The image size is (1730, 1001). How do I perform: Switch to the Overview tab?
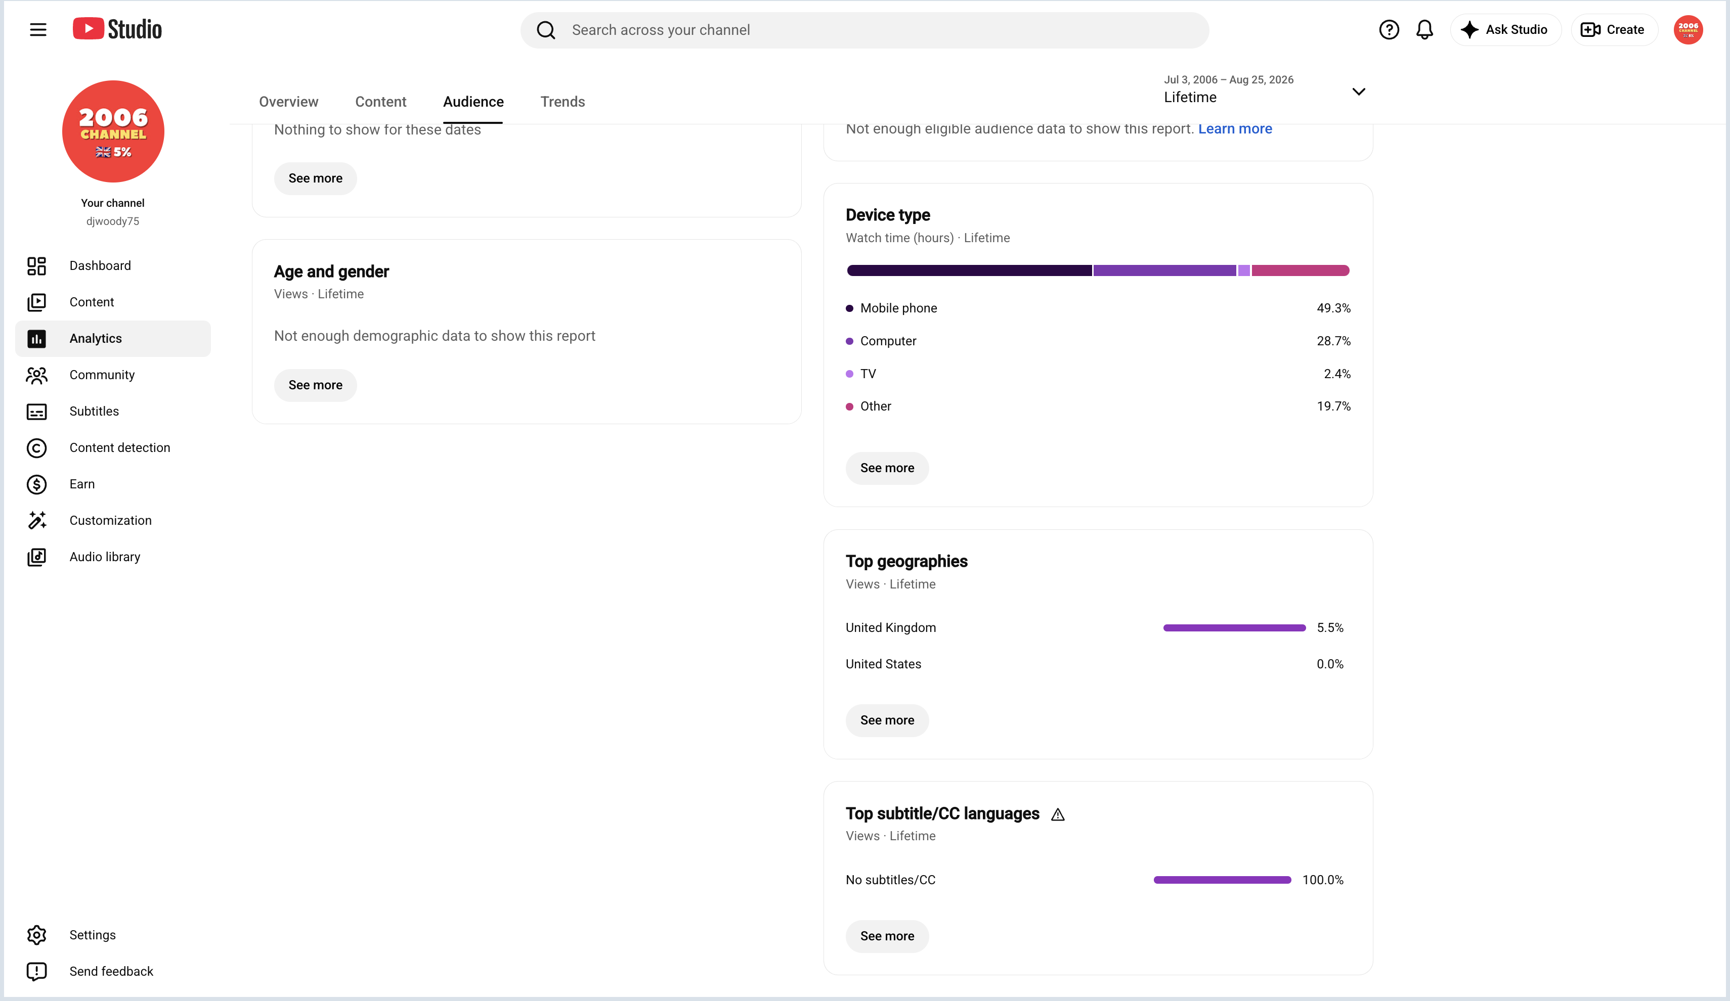[288, 102]
